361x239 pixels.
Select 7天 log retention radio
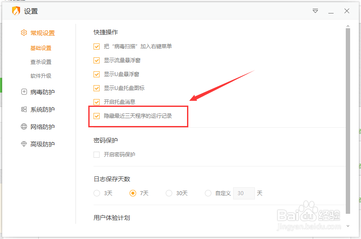pos(133,193)
